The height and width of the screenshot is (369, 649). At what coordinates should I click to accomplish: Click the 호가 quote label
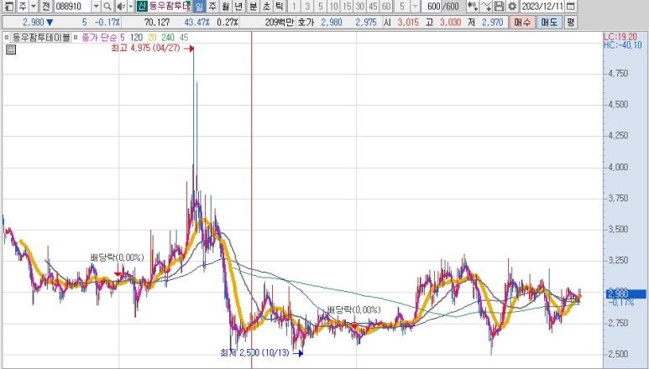pyautogui.click(x=306, y=23)
